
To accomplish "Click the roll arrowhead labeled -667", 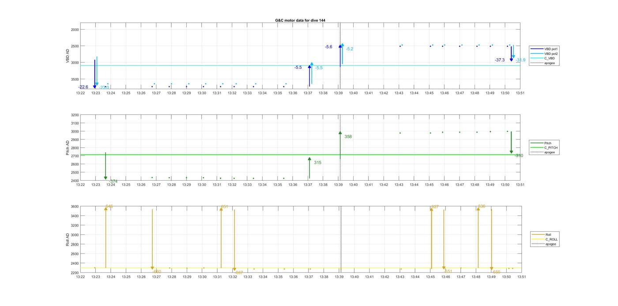I will (234, 269).
